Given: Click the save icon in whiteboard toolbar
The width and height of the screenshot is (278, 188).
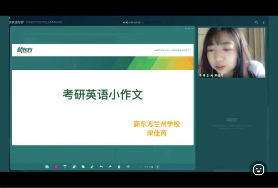Looking at the screenshot, I should coord(47,167).
